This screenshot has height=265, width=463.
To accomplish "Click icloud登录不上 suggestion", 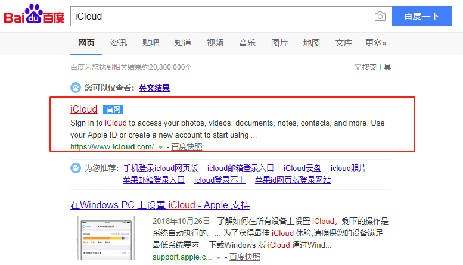I will click(219, 180).
